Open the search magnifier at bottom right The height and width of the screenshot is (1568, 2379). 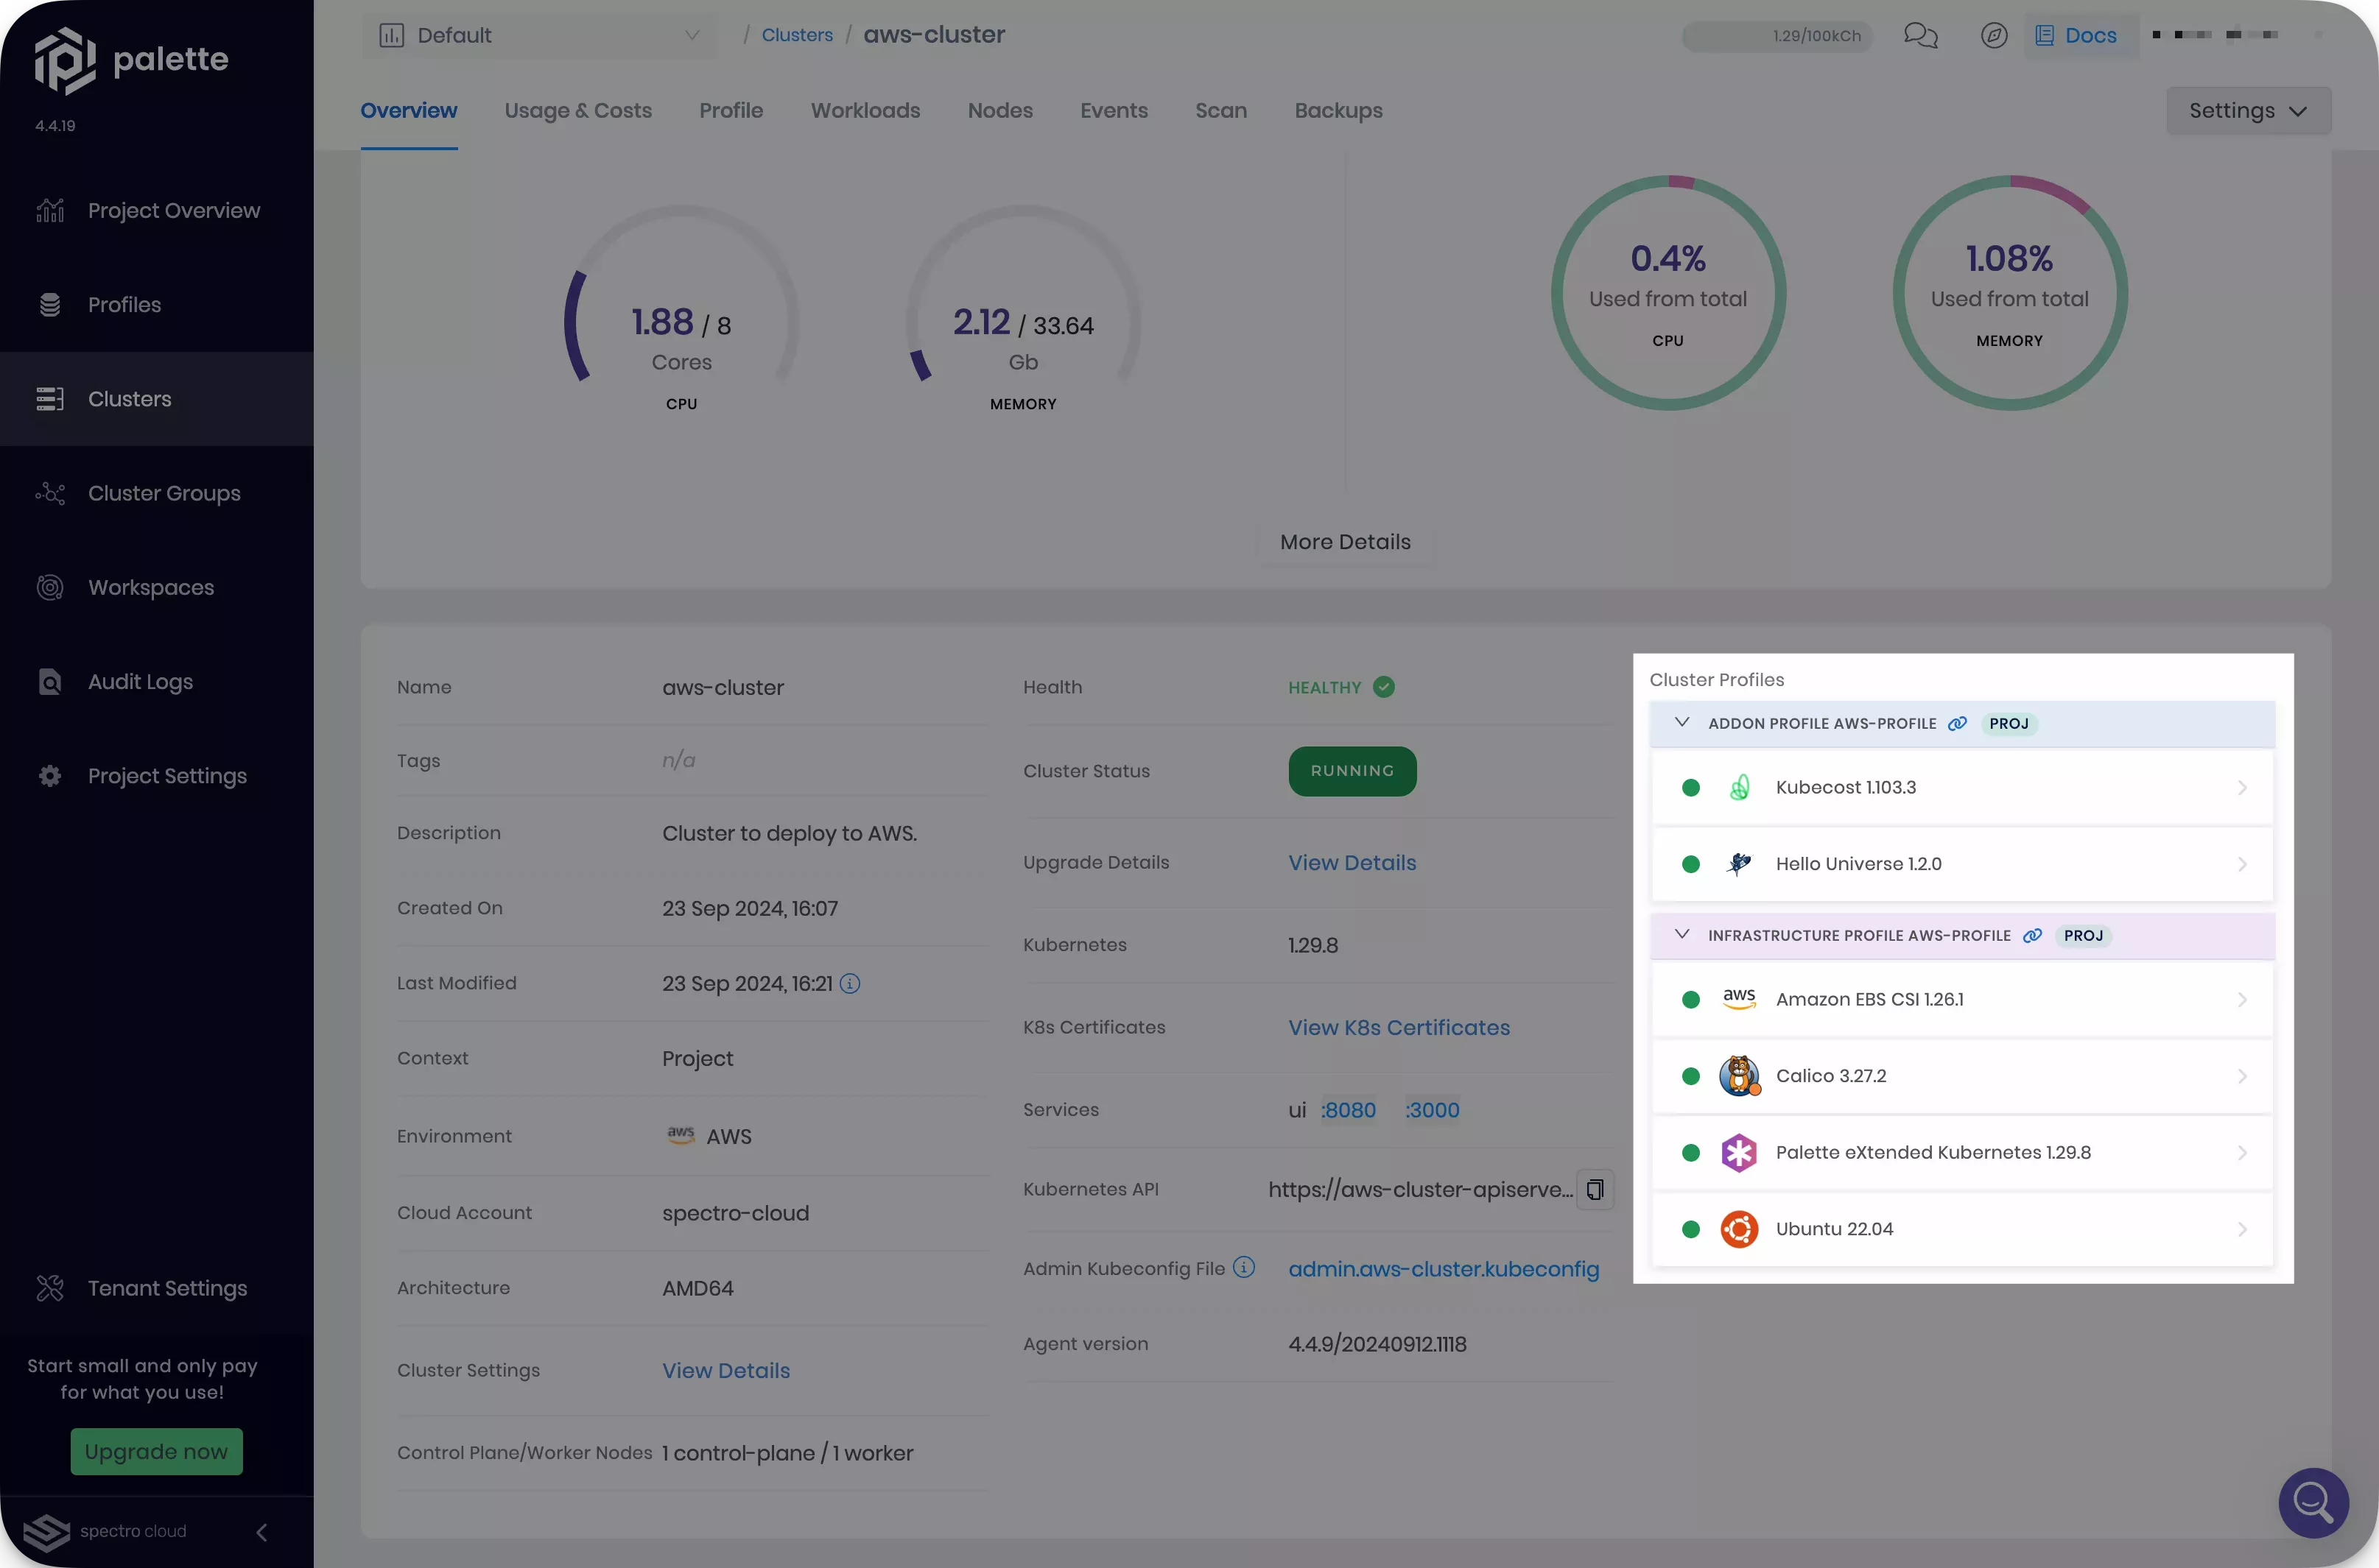pos(2312,1503)
